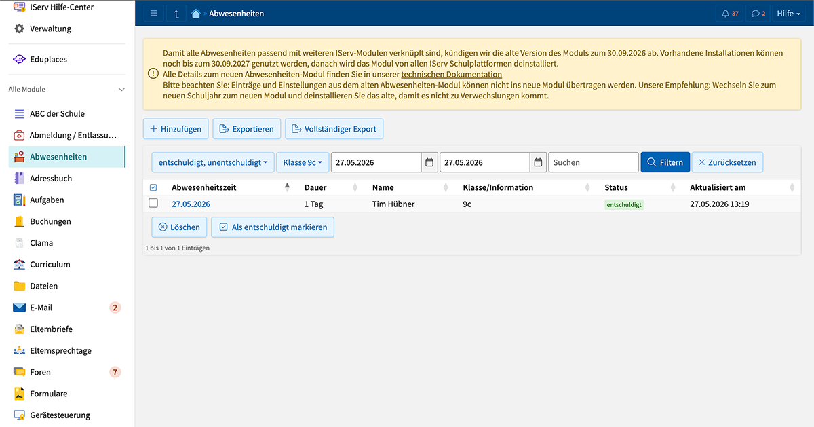This screenshot has width=814, height=427.
Task: Click the Curriculum icon
Action: pyautogui.click(x=19, y=265)
